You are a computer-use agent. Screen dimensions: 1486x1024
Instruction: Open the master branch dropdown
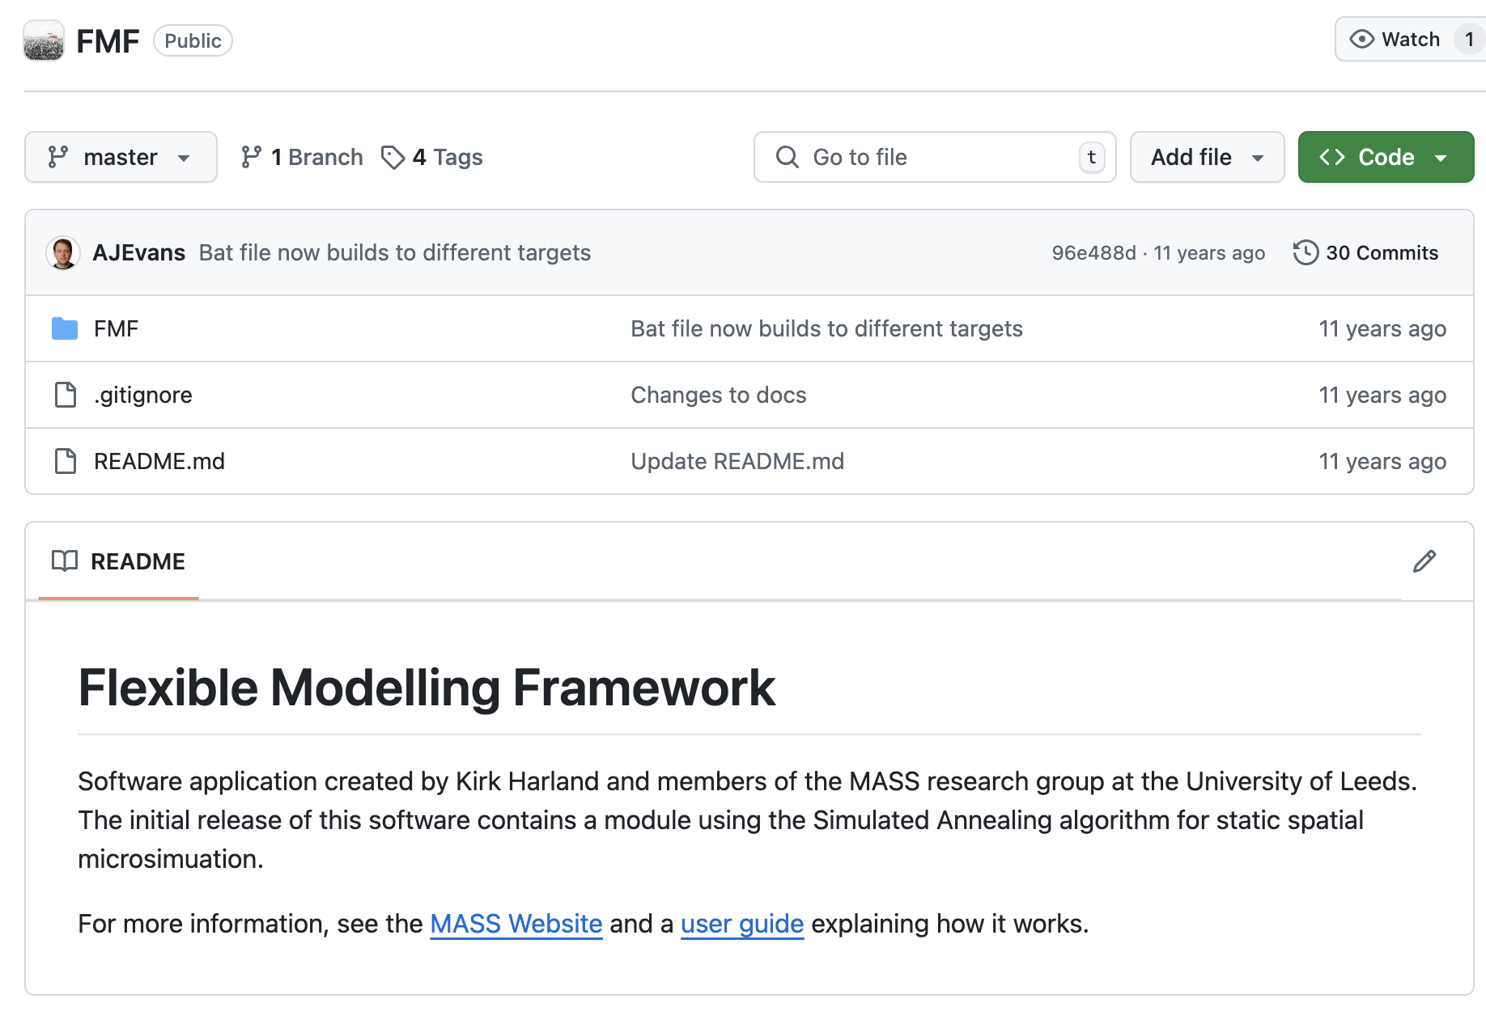(x=121, y=157)
